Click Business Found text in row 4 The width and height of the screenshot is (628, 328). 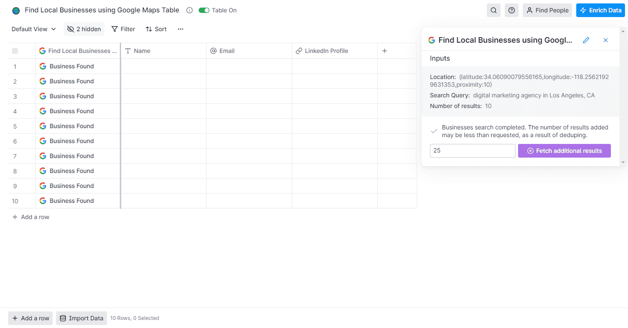coord(71,111)
